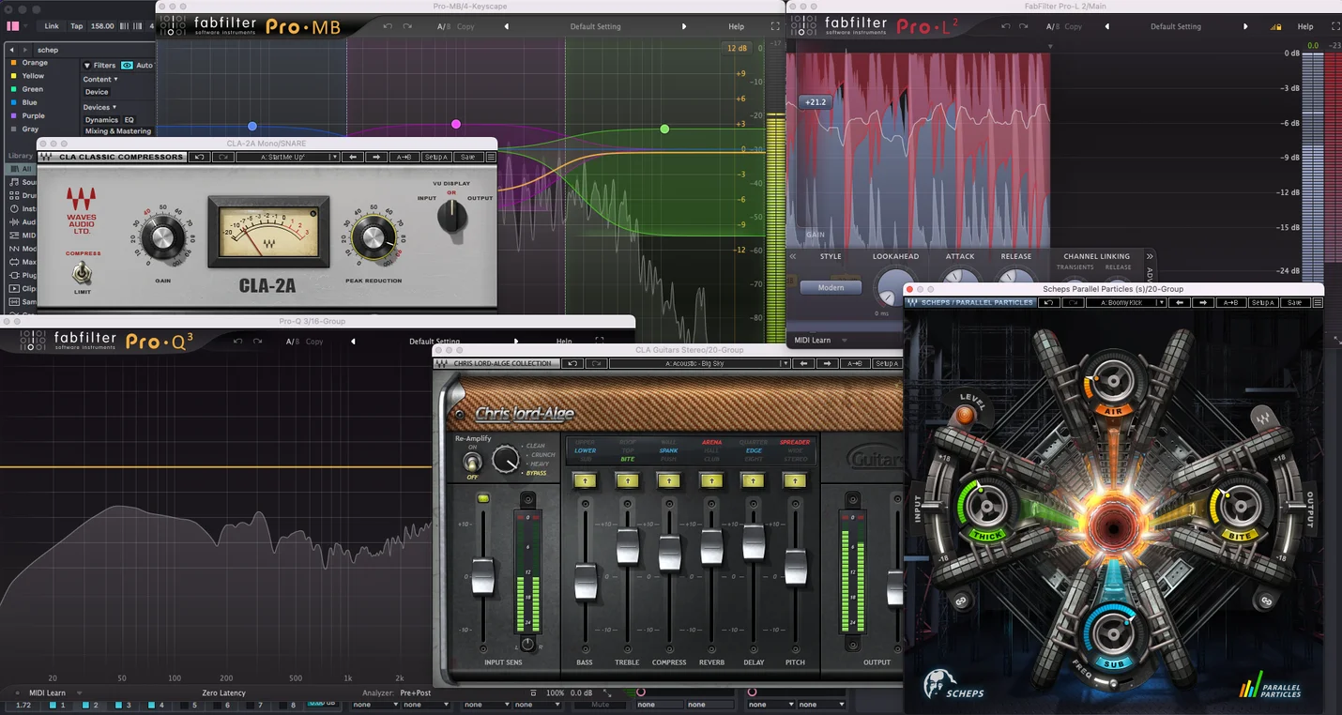Click undo arrow in Pro-Q 3 header
The height and width of the screenshot is (715, 1342).
(x=237, y=342)
